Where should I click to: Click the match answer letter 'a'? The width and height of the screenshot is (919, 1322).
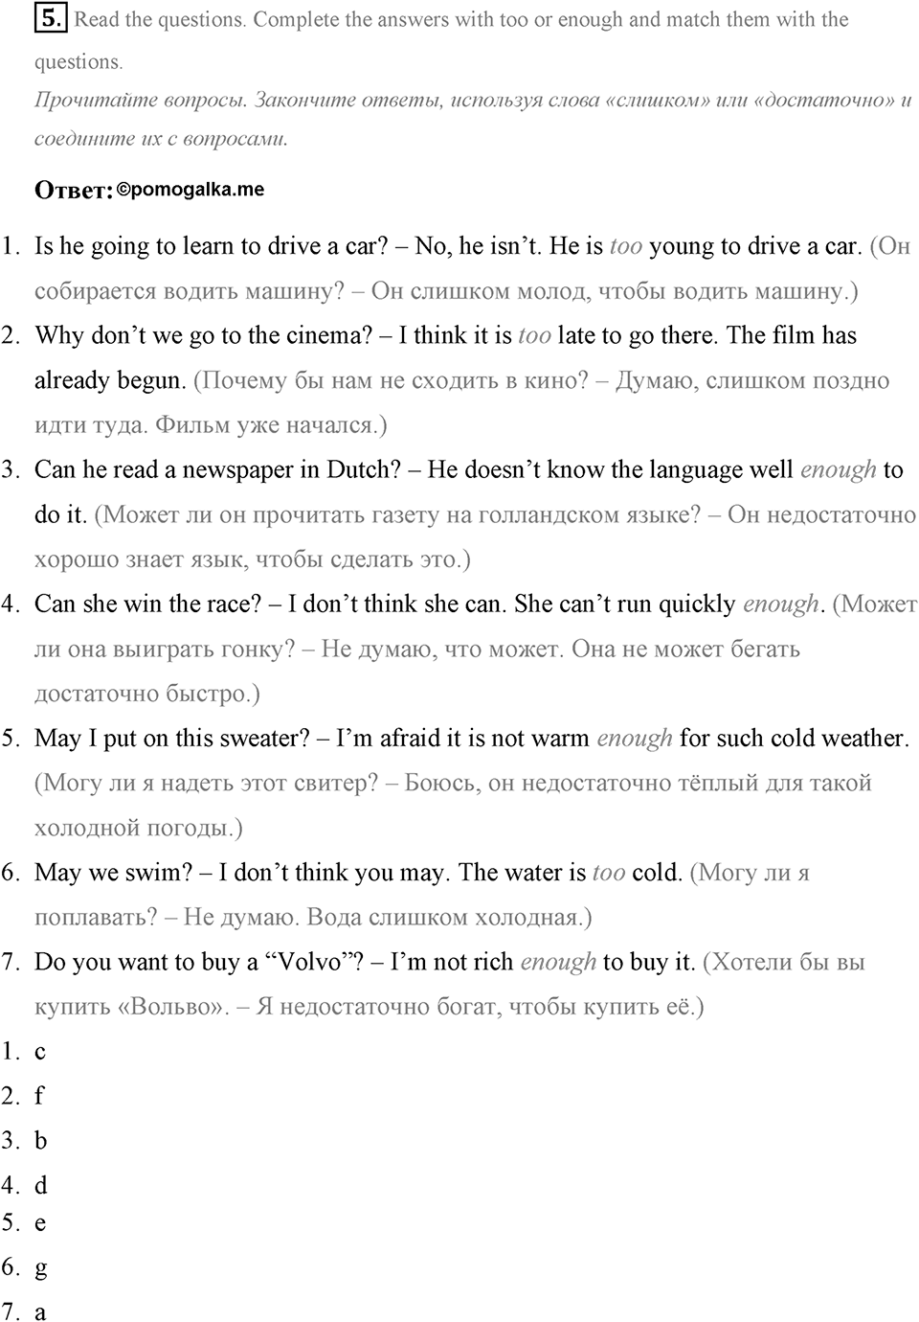40,1313
